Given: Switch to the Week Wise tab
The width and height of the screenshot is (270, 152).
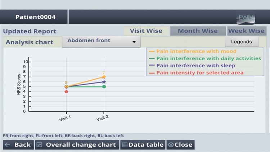Looking at the screenshot, I should tap(246, 31).
